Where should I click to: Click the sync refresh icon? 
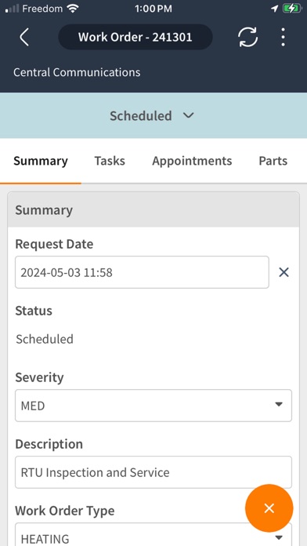[x=248, y=37]
